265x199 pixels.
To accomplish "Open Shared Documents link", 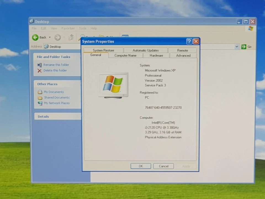I will (57, 98).
